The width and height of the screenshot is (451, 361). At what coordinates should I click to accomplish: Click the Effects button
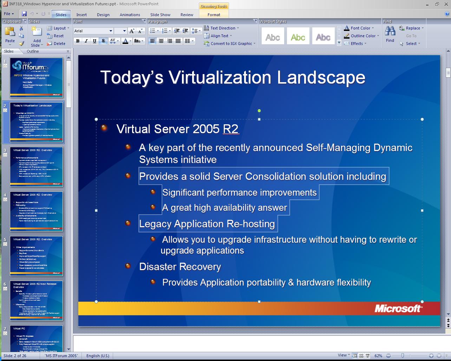pyautogui.click(x=355, y=44)
